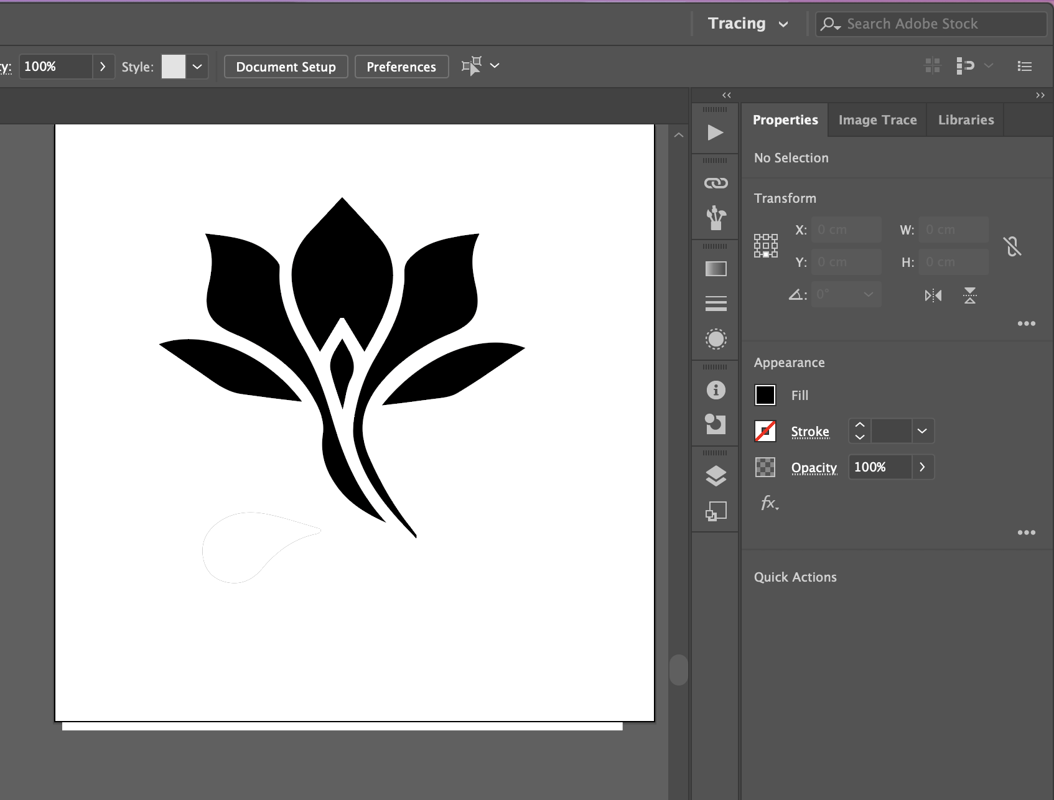Screen dimensions: 1054x800
Task: Open the Actions panel play icon
Action: (x=716, y=133)
